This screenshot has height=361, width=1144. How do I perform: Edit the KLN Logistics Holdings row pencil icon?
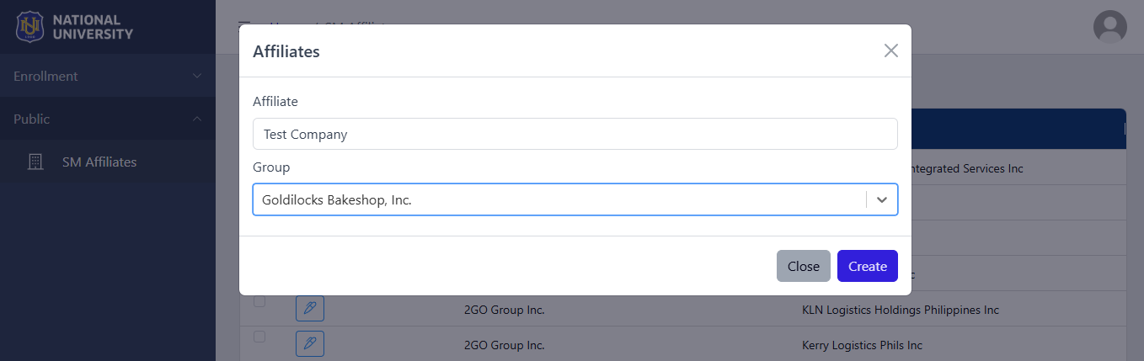tap(310, 309)
